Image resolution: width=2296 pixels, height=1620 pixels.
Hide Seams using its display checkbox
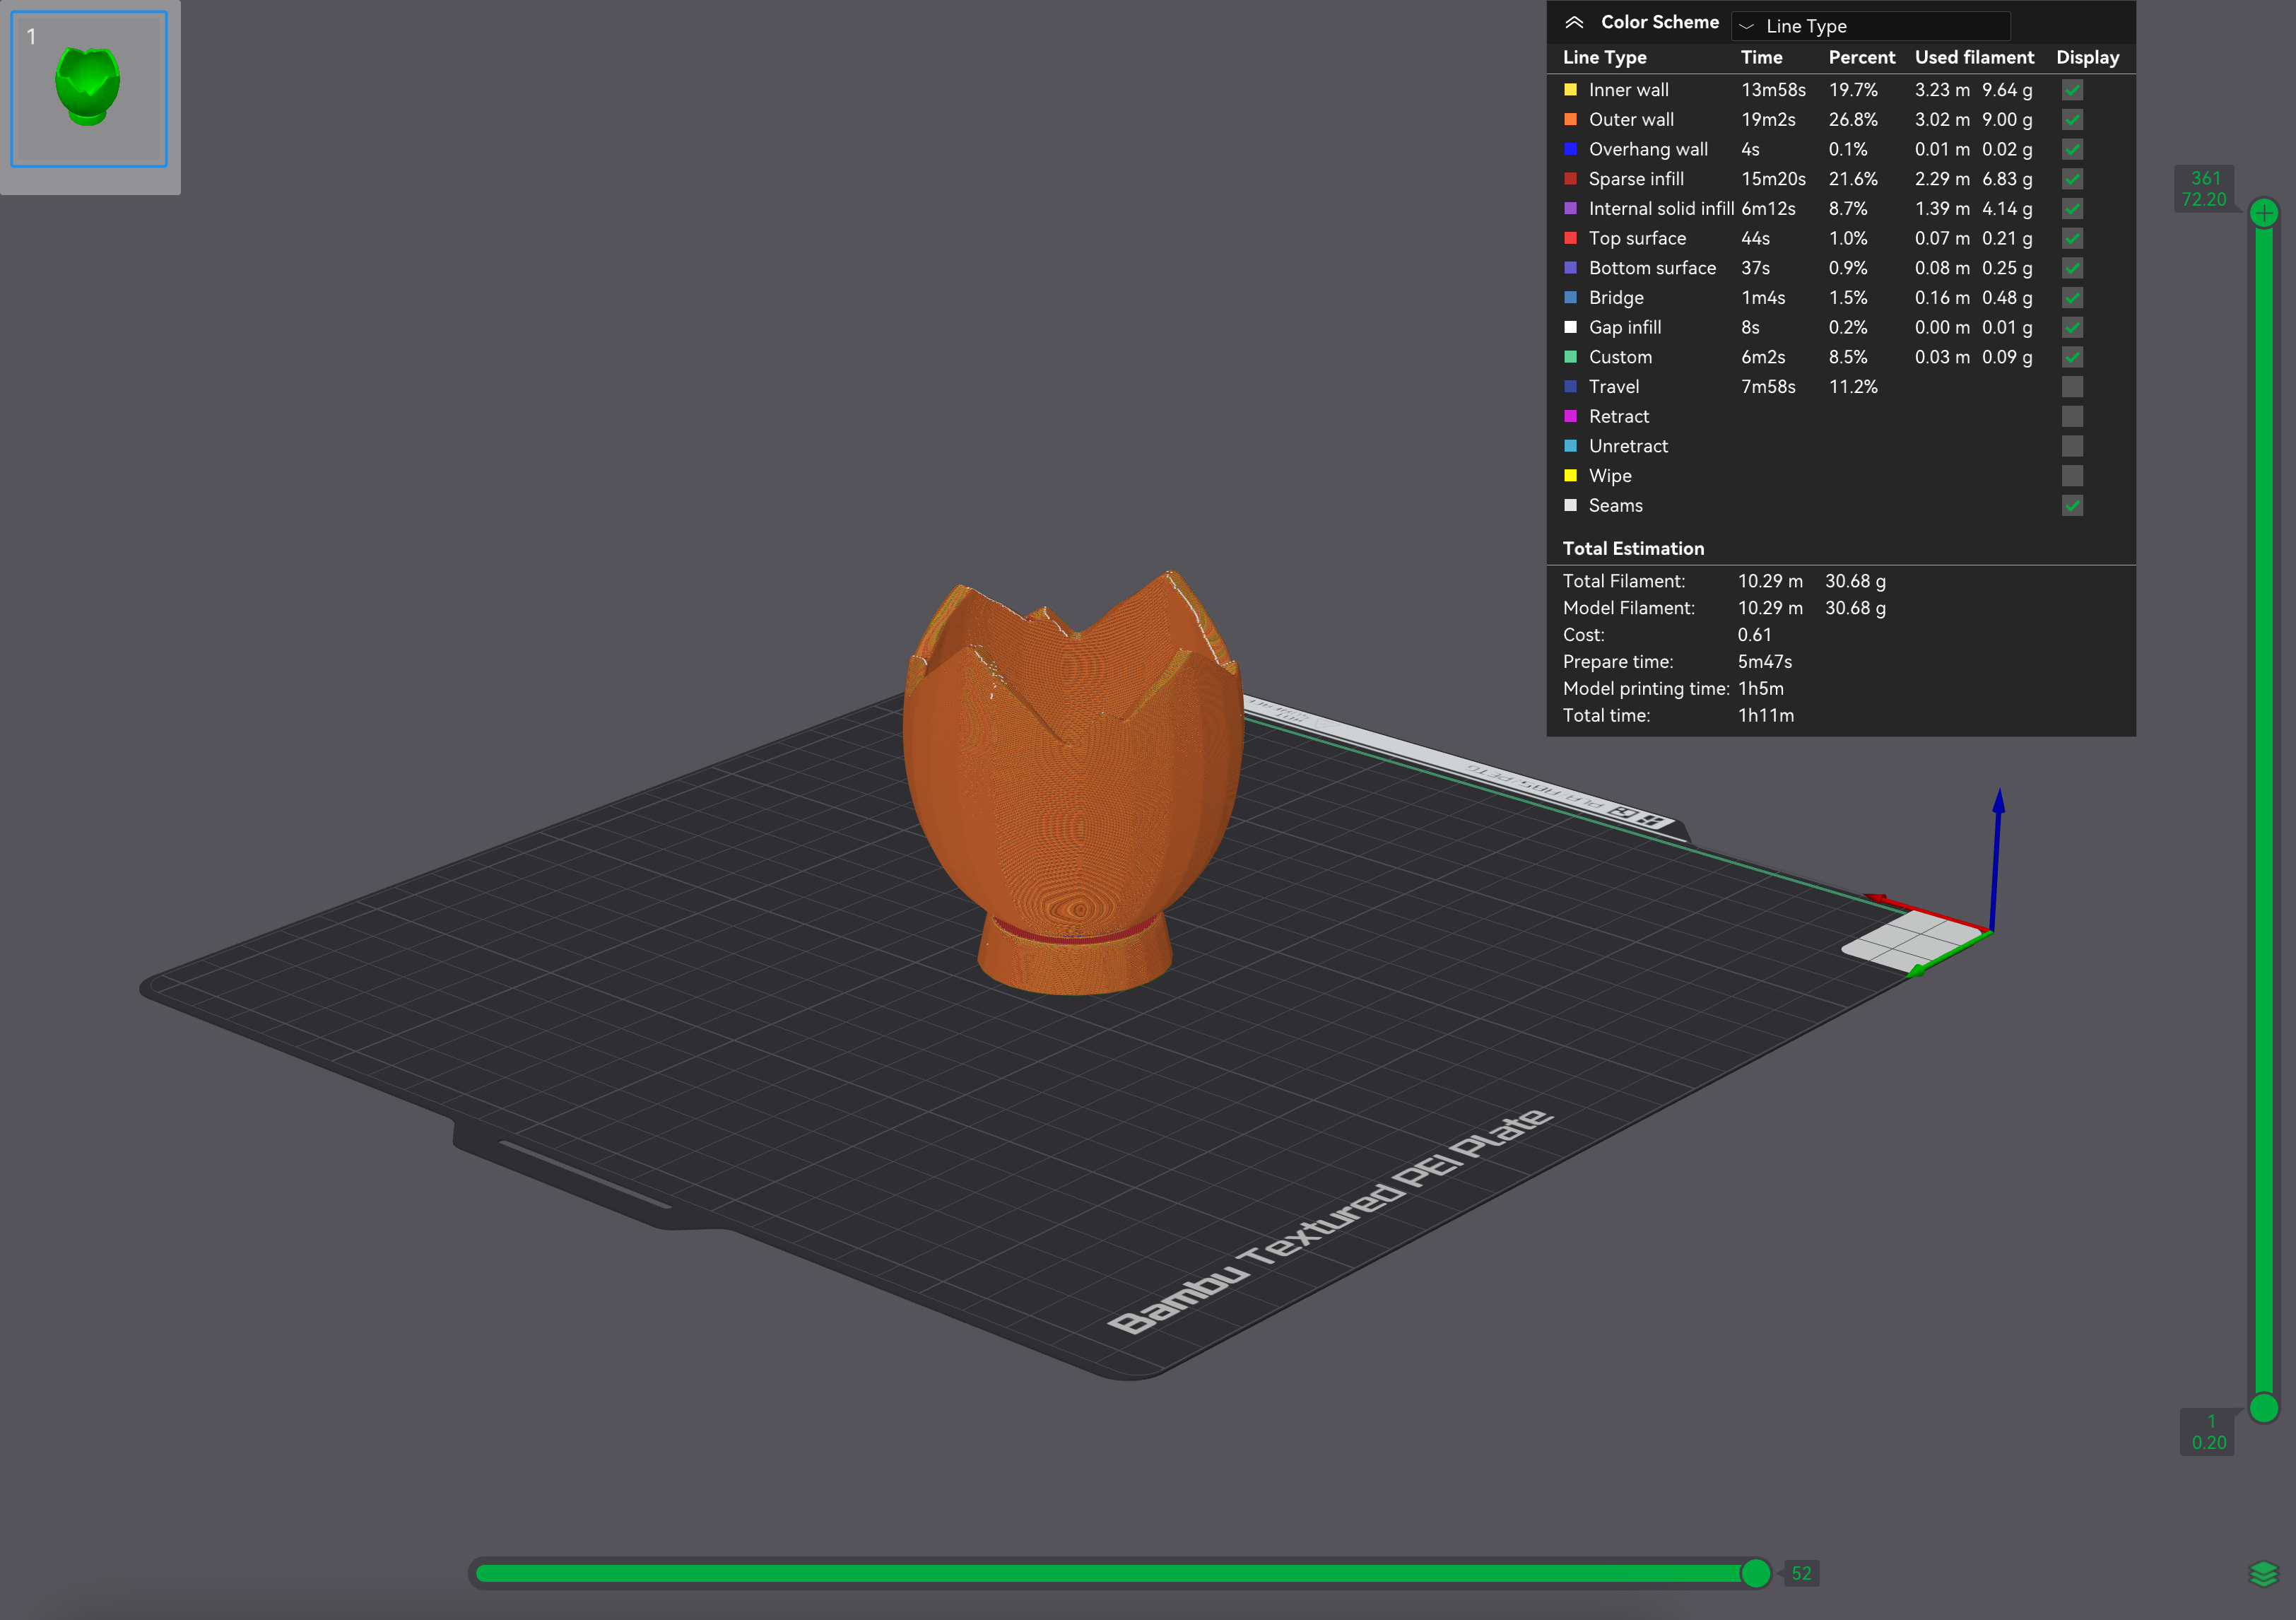coord(2072,506)
